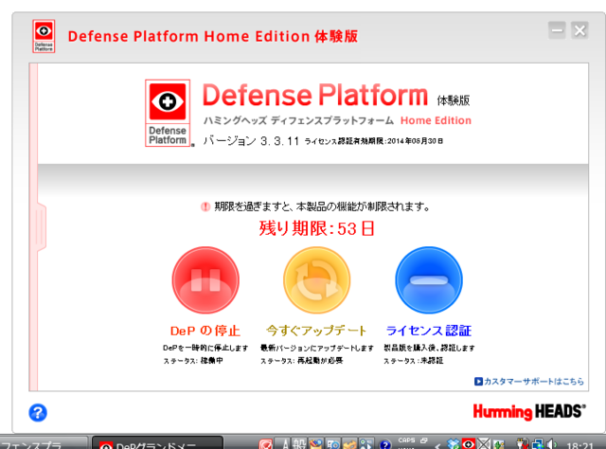This screenshot has width=606, height=449.
Task: Show hidden tray icons chevron
Action: tap(437, 445)
